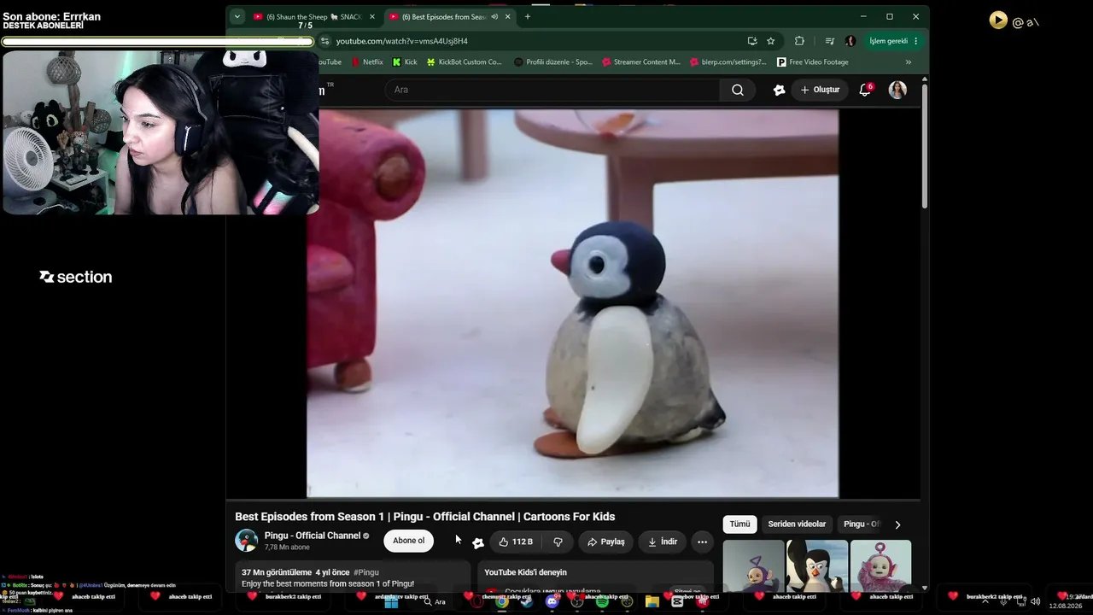Subscribe with the Abone ol button
The height and width of the screenshot is (615, 1093).
tap(408, 541)
